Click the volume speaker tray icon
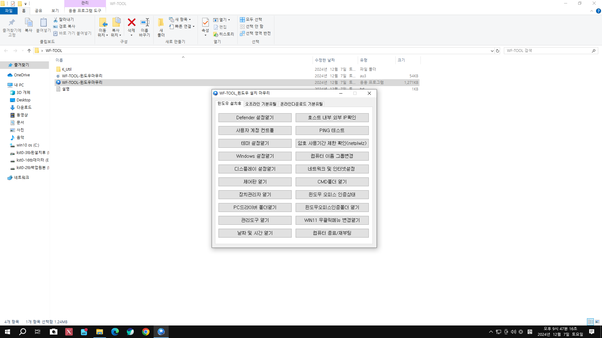The height and width of the screenshot is (338, 602). [x=514, y=332]
